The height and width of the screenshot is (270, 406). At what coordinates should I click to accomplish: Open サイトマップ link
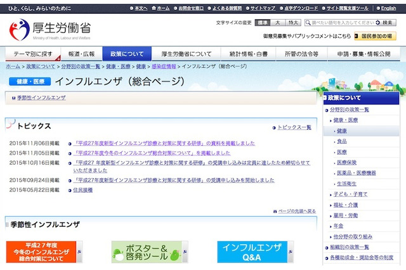click(x=263, y=8)
